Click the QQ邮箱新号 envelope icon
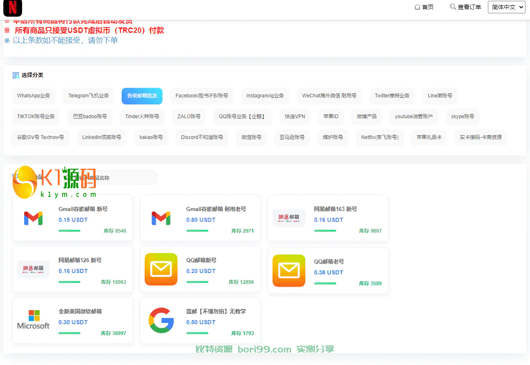The width and height of the screenshot is (530, 365). pos(161,269)
